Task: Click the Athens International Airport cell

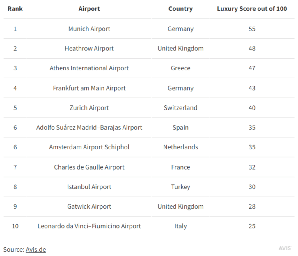Action: pos(89,68)
